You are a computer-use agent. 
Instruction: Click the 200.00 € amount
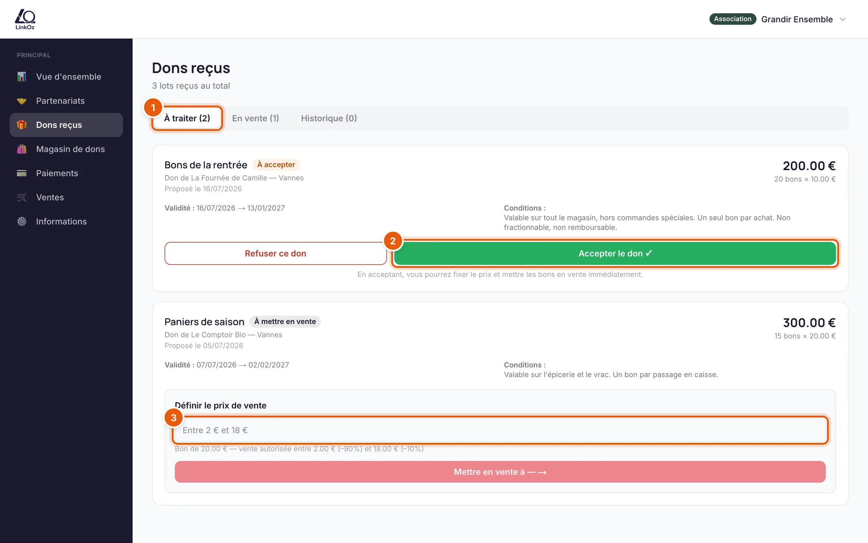(x=809, y=166)
